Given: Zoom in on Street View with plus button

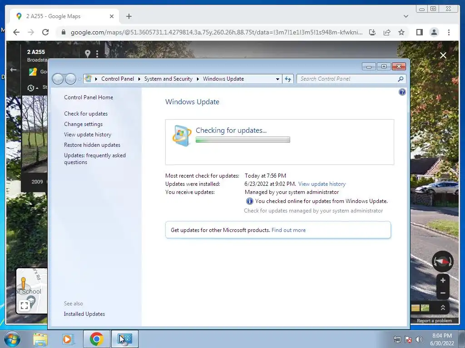Looking at the screenshot, I should [x=443, y=280].
